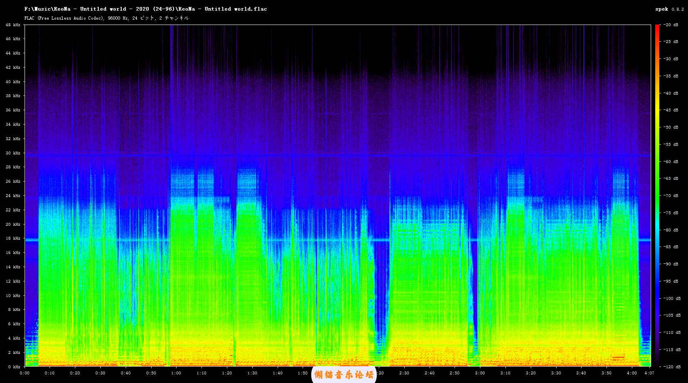Screen dimensions: 688x383
Task: Click the 4 kHz axis label
Action: click(14, 338)
